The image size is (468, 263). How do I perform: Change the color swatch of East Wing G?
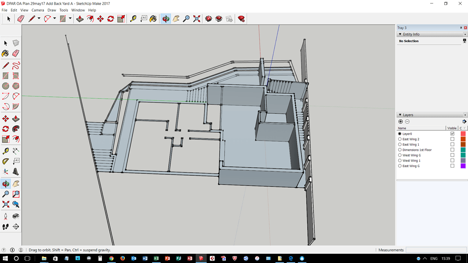(463, 166)
